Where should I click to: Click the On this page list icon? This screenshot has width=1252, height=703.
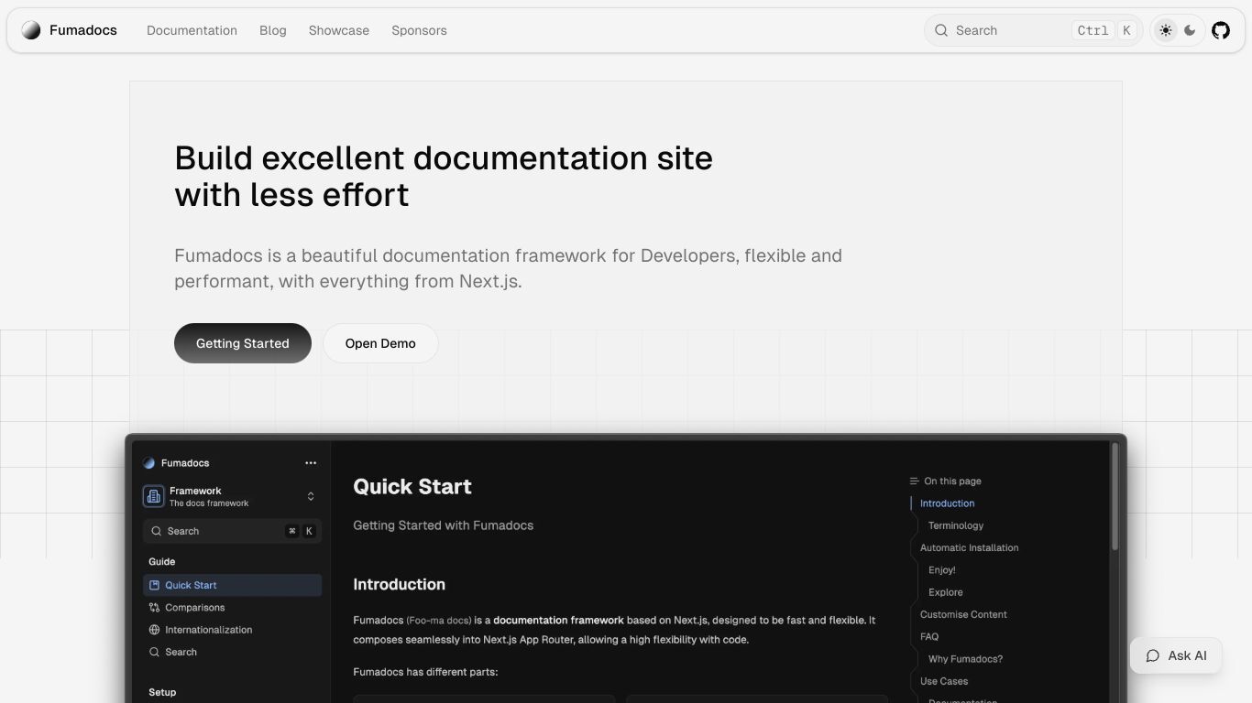tap(914, 481)
